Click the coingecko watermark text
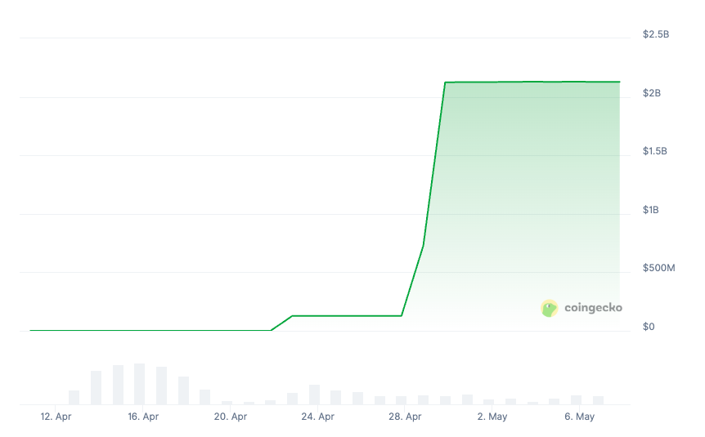Screen dimensions: 705x437 pos(593,308)
